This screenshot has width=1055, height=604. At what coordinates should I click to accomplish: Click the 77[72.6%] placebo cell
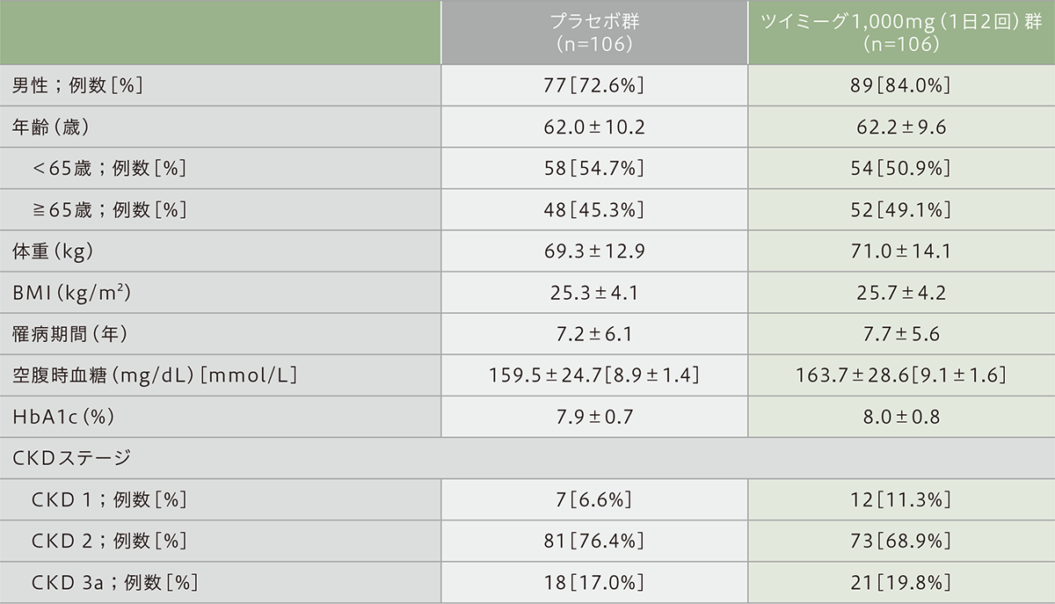(x=594, y=85)
